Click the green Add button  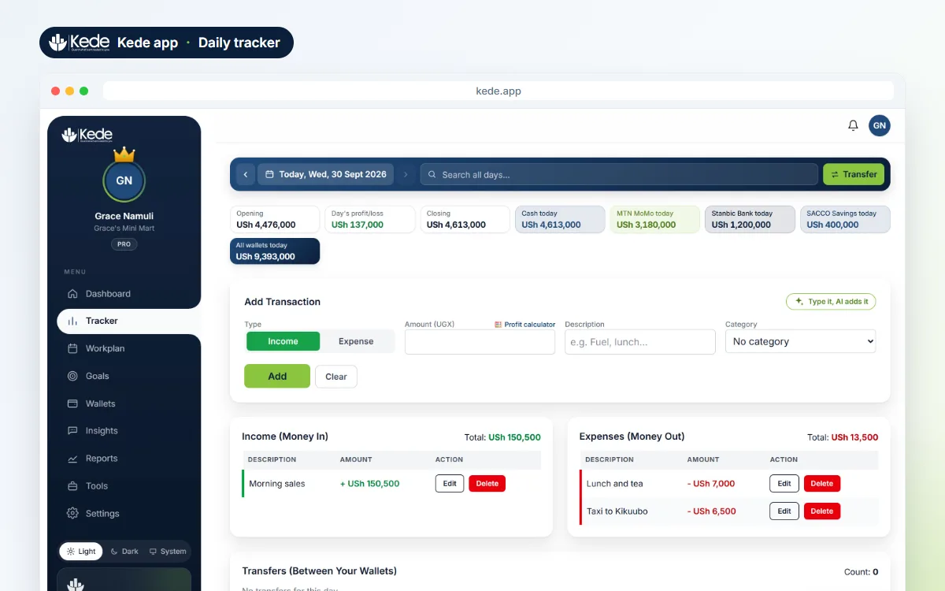[x=277, y=376]
